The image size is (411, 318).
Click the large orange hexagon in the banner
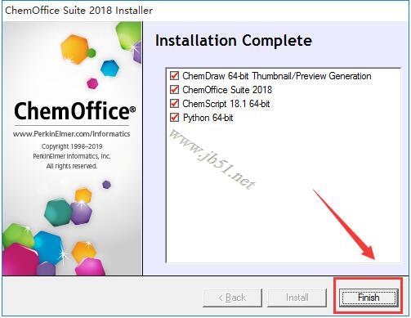pos(74,49)
